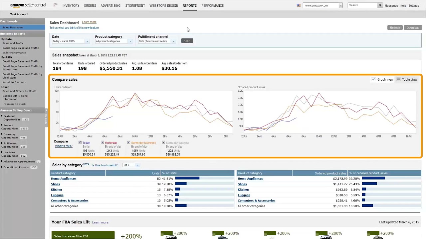Click the search magnifier icon
The image size is (426, 239).
[x=380, y=5]
